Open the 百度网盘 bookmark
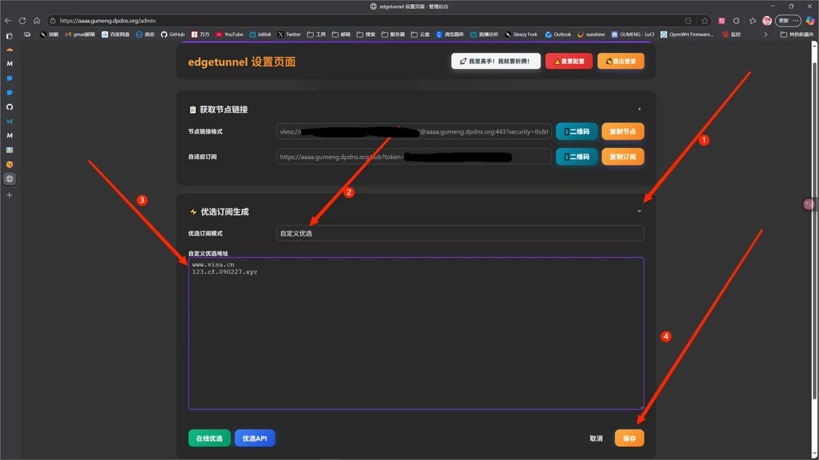 point(115,34)
